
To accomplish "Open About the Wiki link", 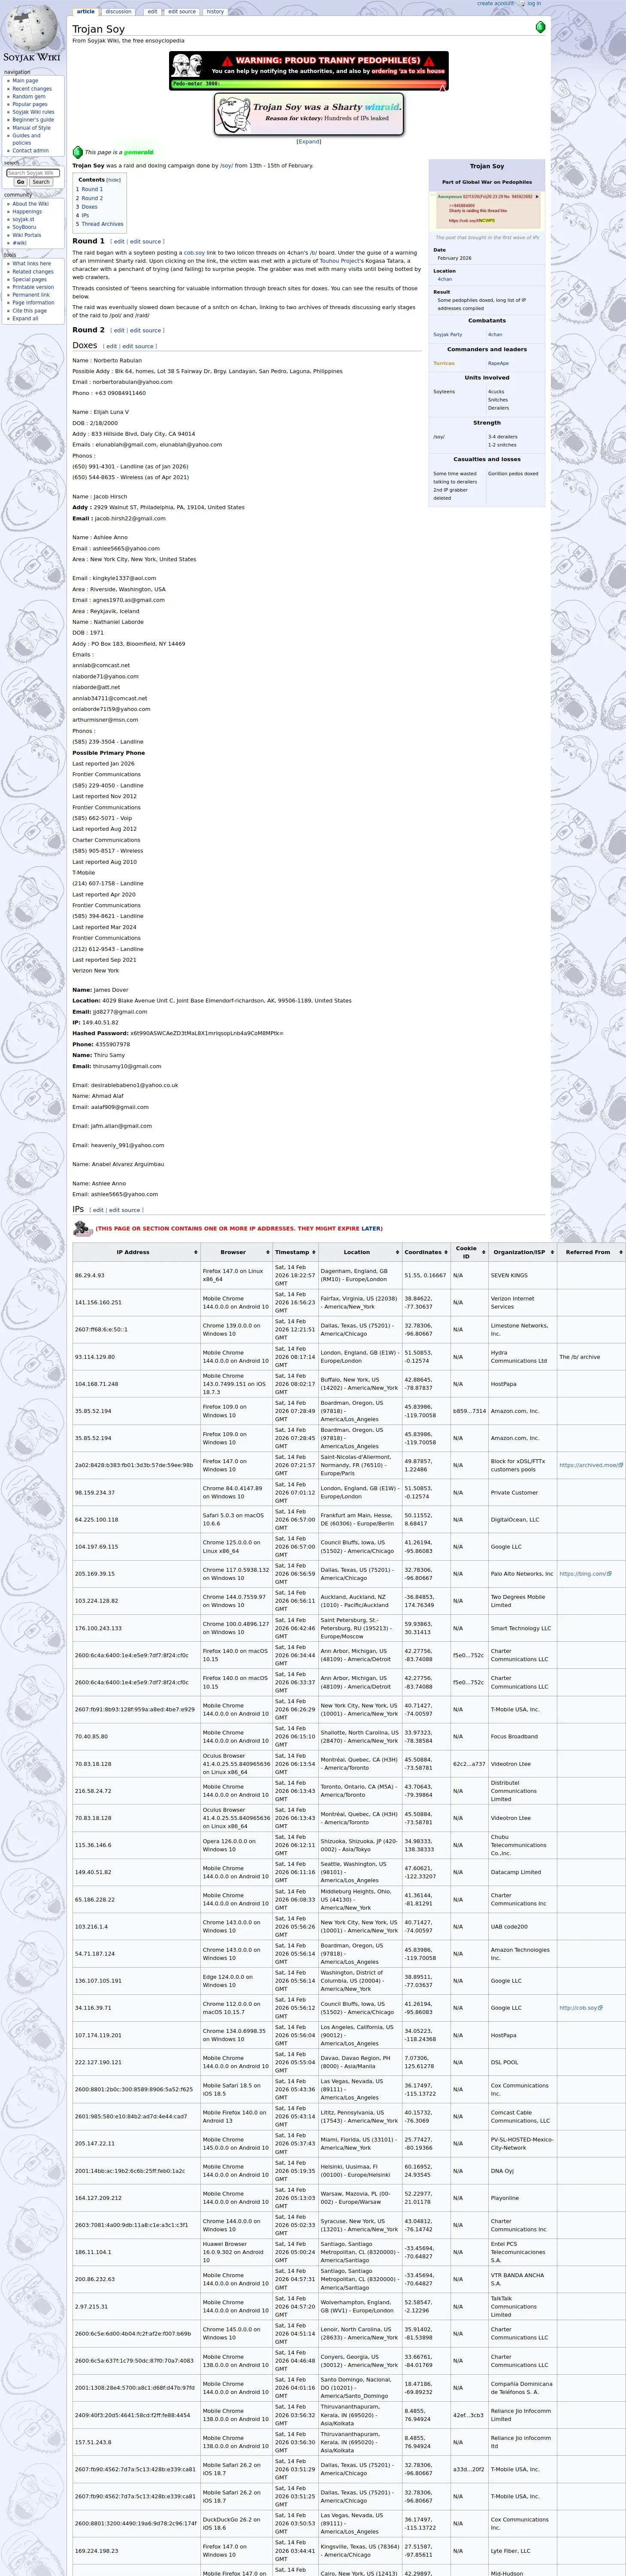I will [31, 204].
